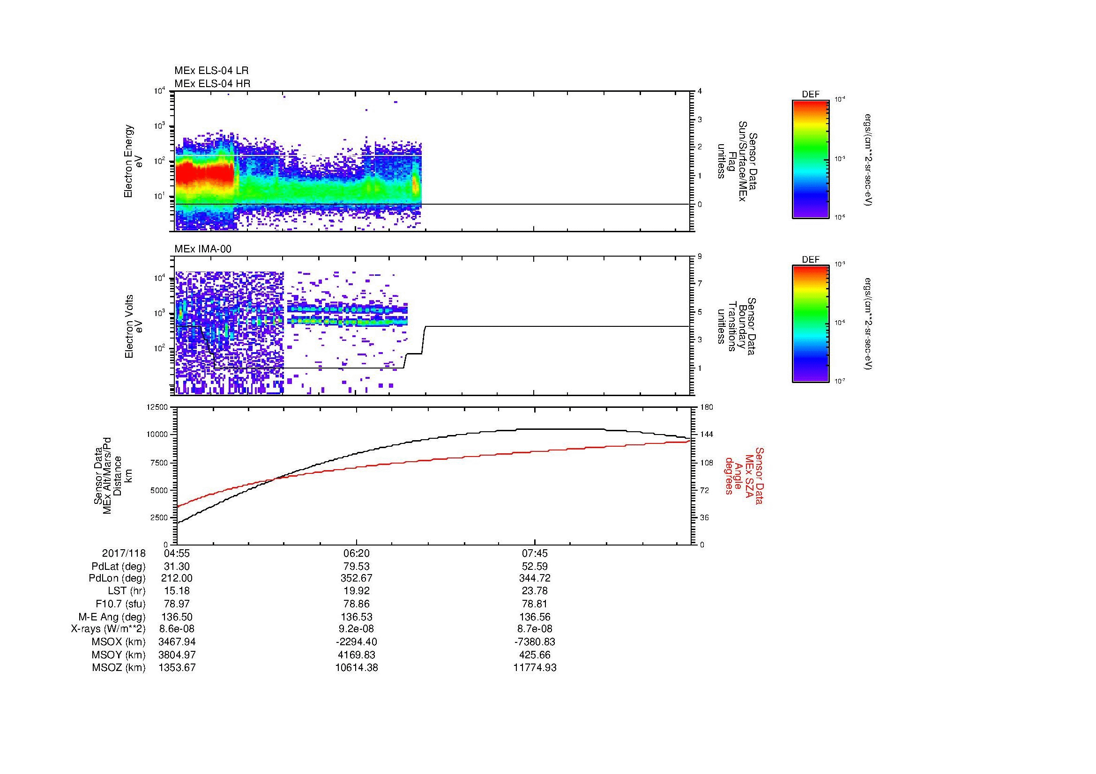Click the PdLon value 212.00
Viewport: 1096px width, 774px height.
177,578
